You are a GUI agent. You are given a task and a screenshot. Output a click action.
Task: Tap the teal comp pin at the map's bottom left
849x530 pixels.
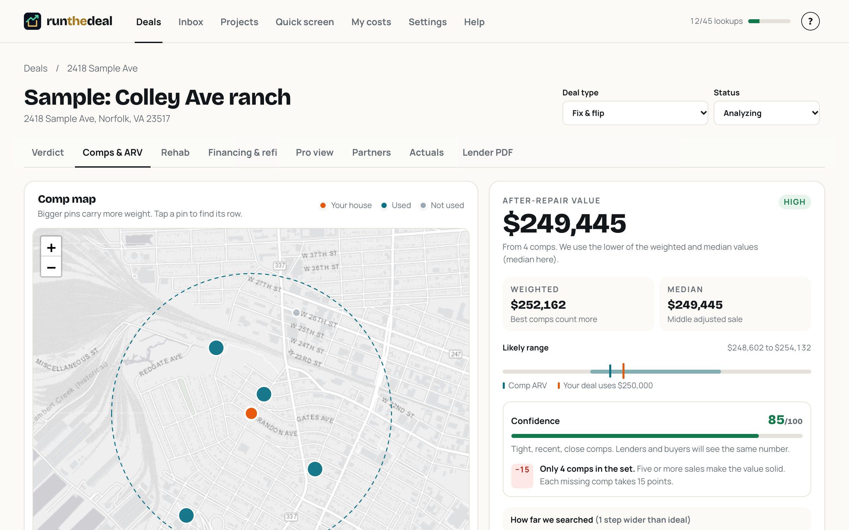(186, 515)
